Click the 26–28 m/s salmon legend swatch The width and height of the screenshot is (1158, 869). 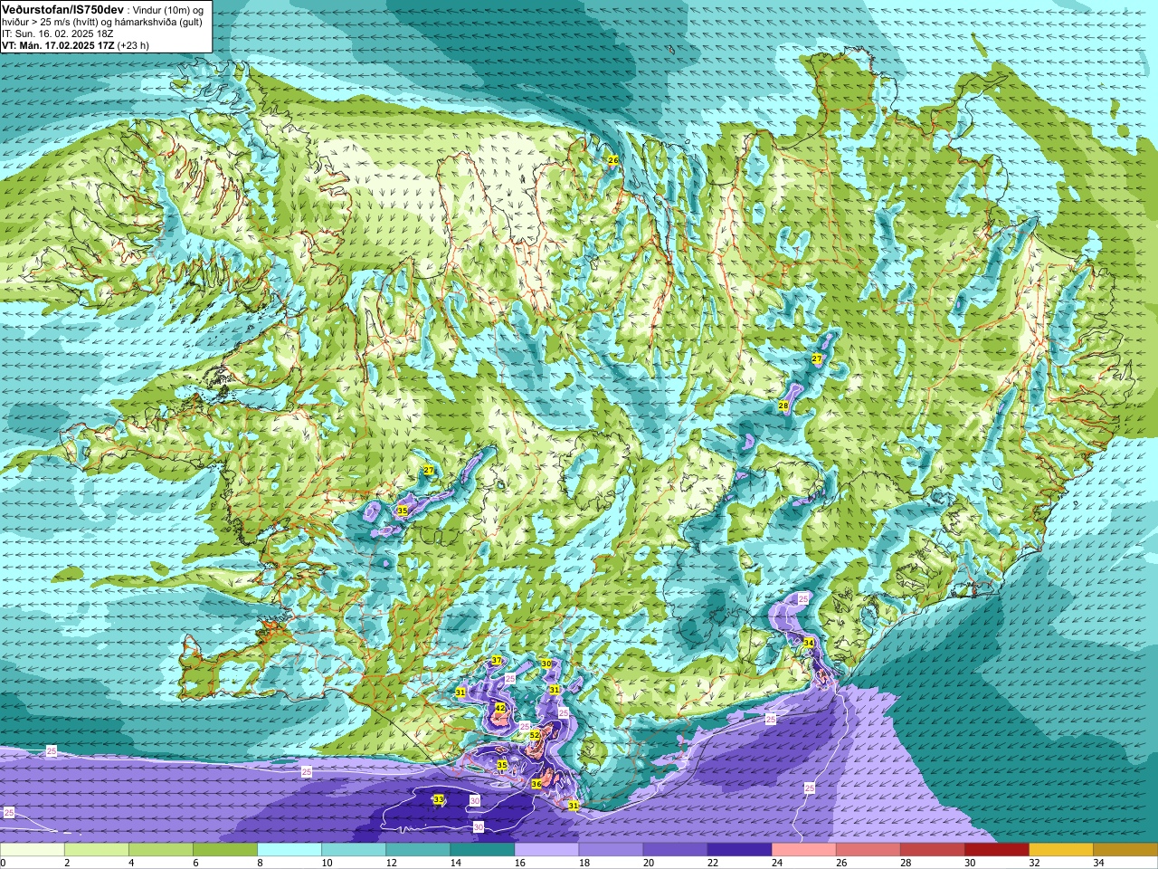click(867, 850)
